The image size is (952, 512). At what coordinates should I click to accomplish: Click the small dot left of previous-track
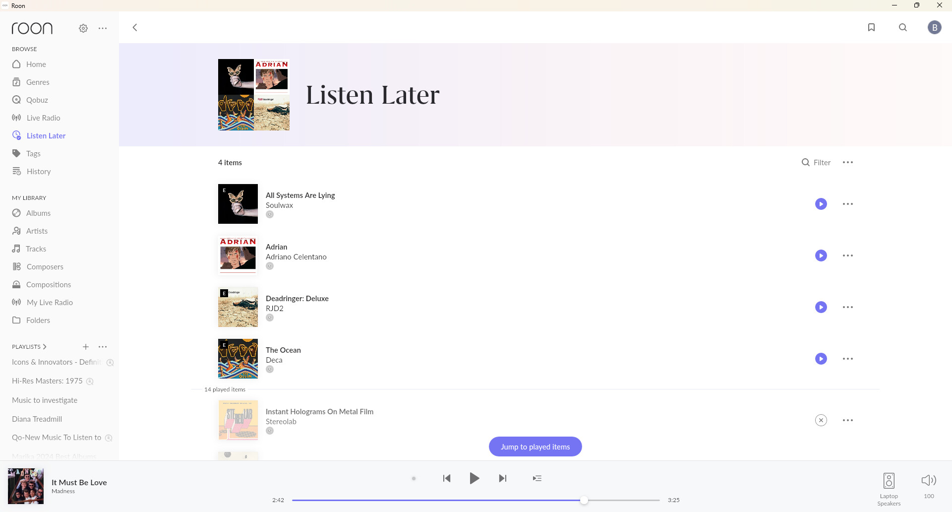tap(414, 479)
